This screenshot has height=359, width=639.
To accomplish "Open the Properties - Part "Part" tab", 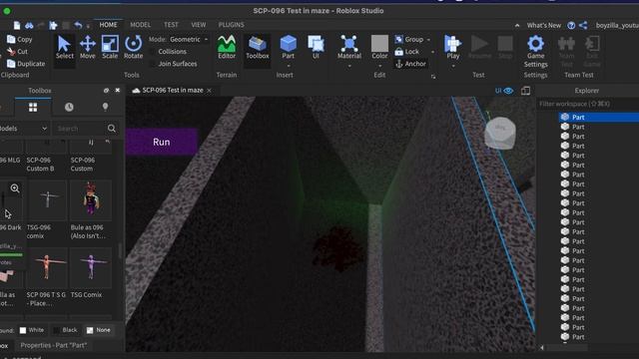I will point(53,345).
